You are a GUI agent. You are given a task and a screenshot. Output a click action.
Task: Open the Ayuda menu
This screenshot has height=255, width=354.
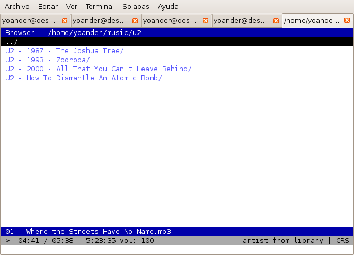coord(168,7)
